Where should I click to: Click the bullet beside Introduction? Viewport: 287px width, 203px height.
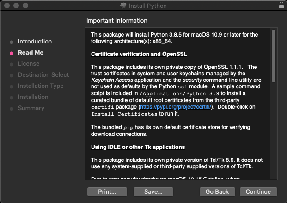coord(12,43)
